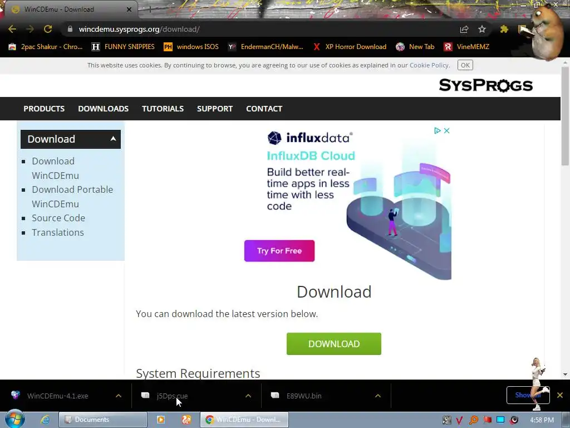Screen dimensions: 570x428
Task: Open Download Portable WinCDEmu link
Action: 72,197
